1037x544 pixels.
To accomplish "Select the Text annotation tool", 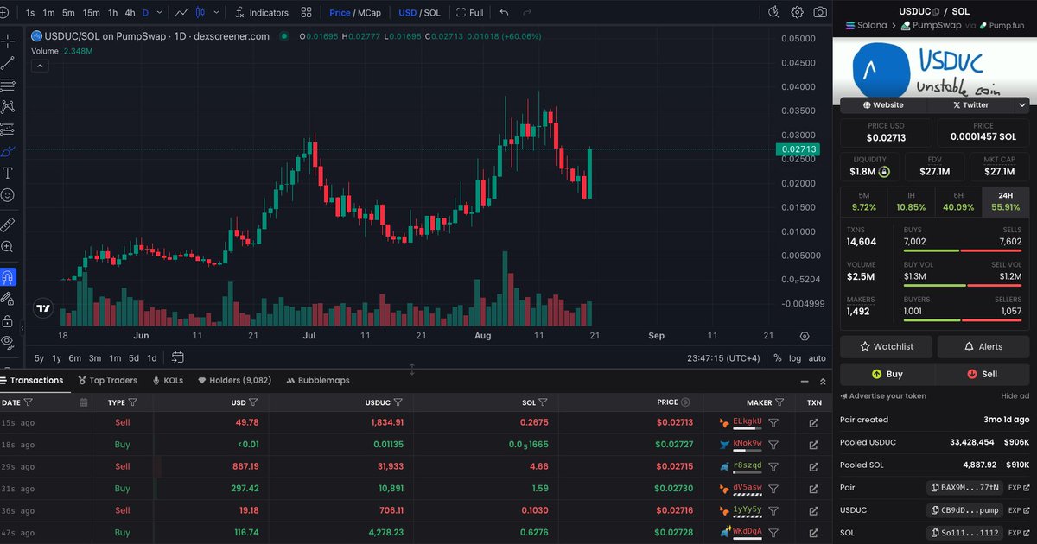I will [8, 174].
